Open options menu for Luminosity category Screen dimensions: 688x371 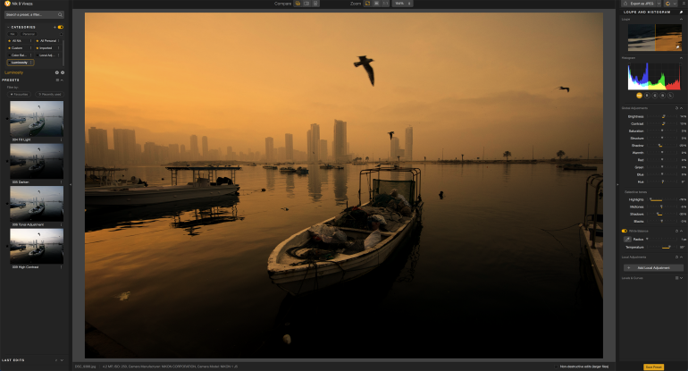click(31, 63)
